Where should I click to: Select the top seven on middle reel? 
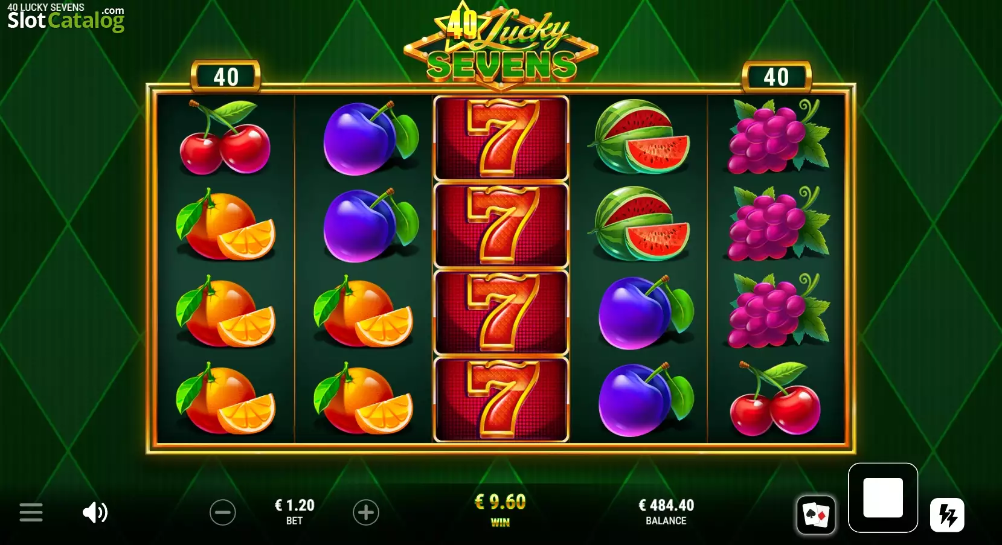pos(501,138)
